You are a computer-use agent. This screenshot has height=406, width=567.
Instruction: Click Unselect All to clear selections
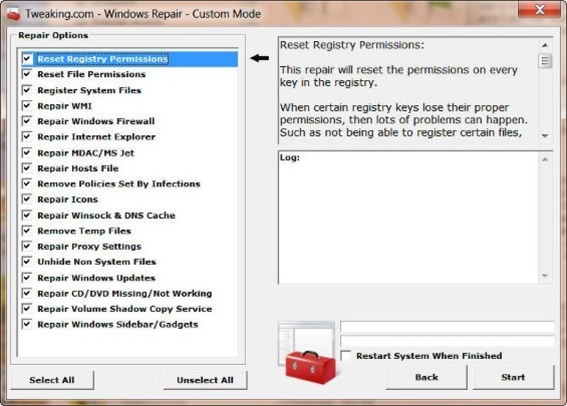click(204, 380)
